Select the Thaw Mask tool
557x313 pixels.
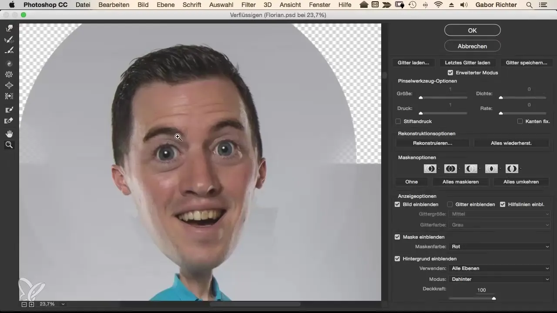click(x=9, y=121)
